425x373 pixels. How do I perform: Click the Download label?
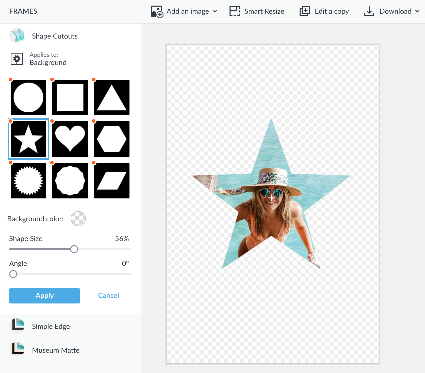pos(395,11)
